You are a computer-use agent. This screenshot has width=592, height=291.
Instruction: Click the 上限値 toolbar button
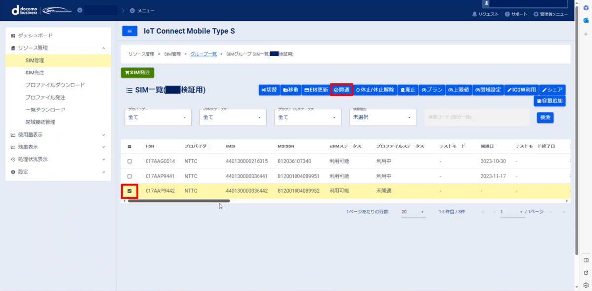point(458,90)
